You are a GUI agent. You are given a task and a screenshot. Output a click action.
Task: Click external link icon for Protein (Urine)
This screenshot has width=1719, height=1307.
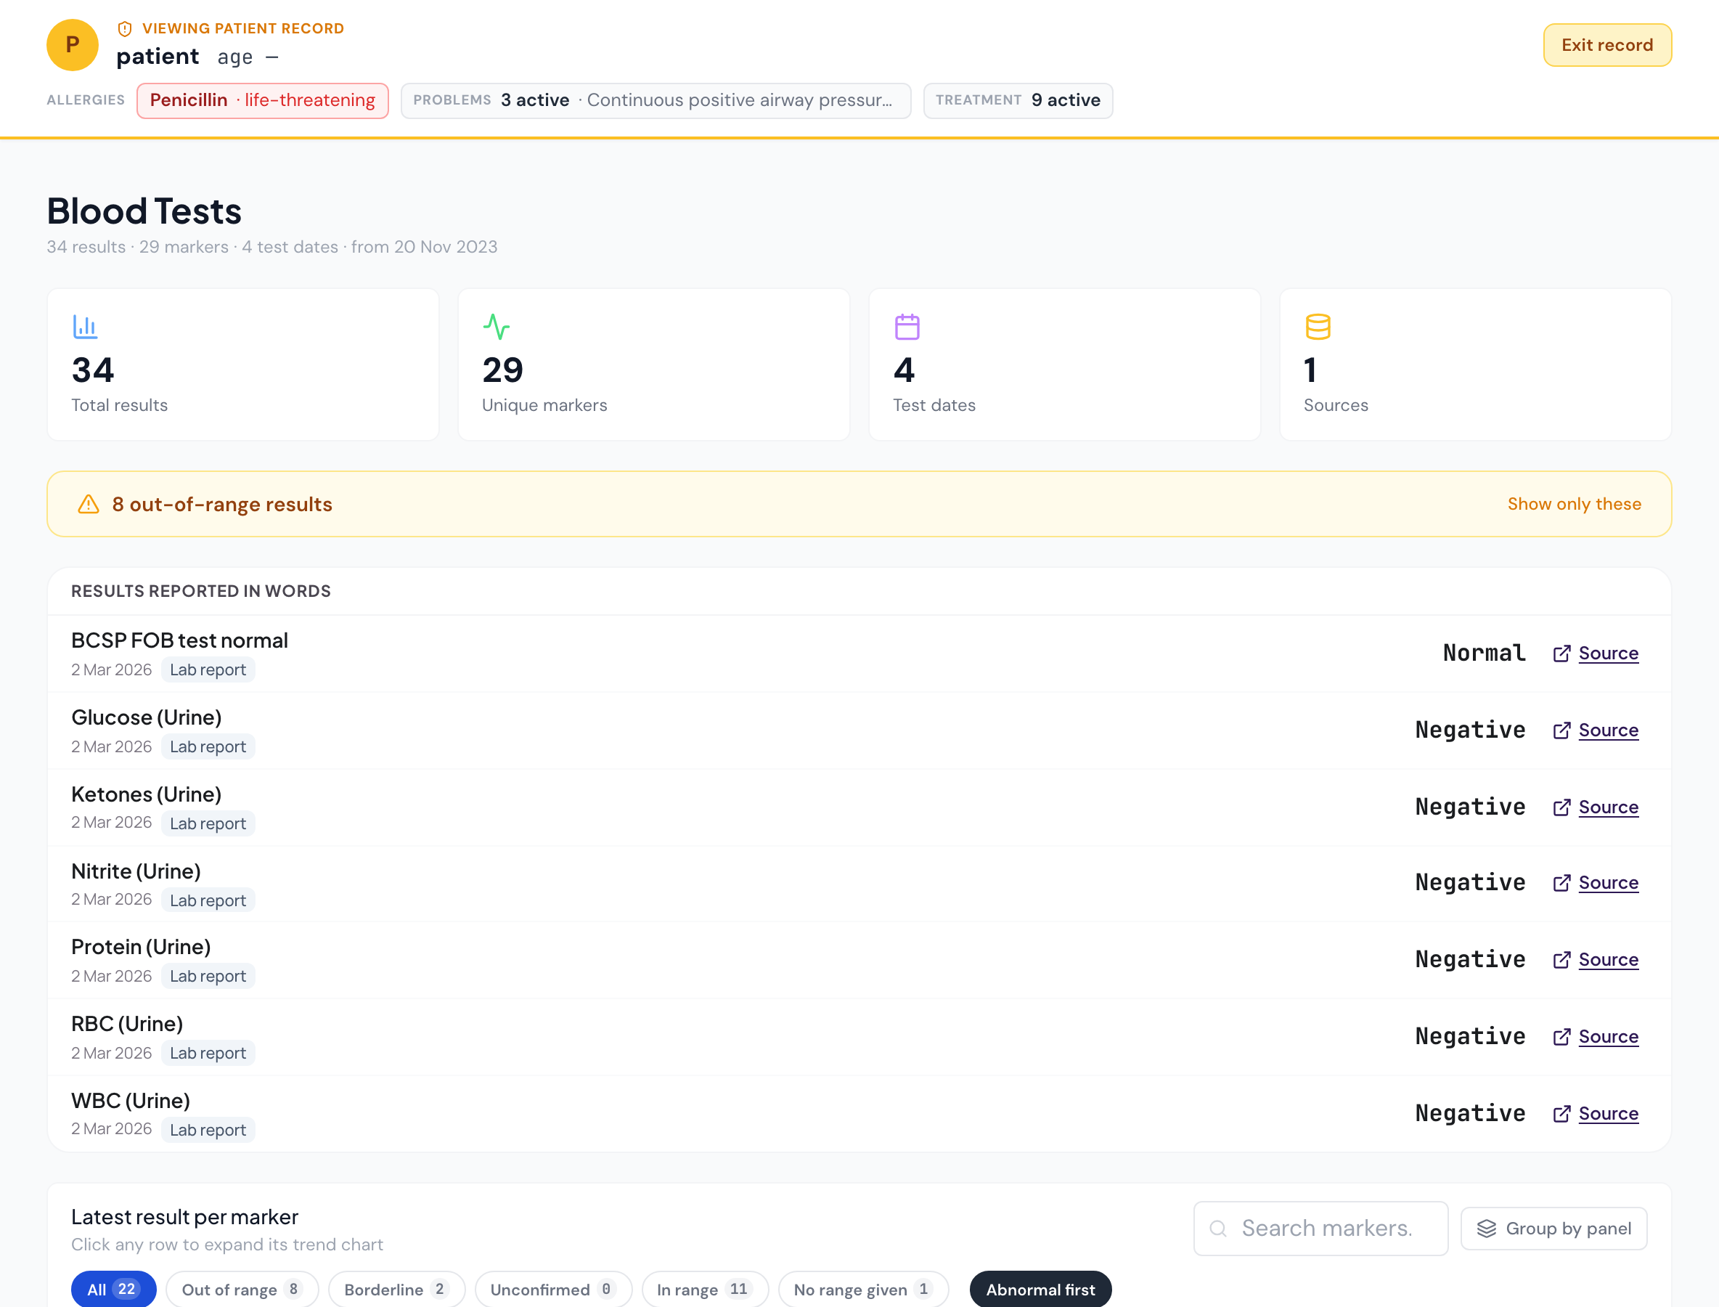[x=1561, y=960]
